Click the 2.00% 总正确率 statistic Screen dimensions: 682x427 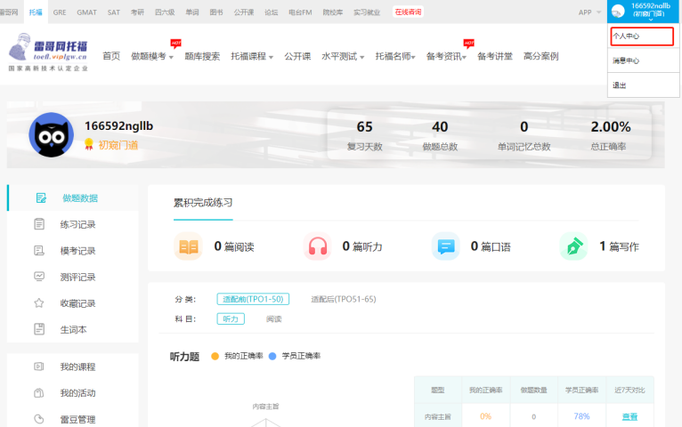click(x=610, y=135)
